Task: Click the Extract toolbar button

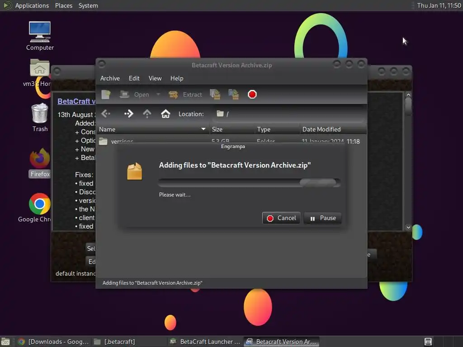Action: (185, 94)
